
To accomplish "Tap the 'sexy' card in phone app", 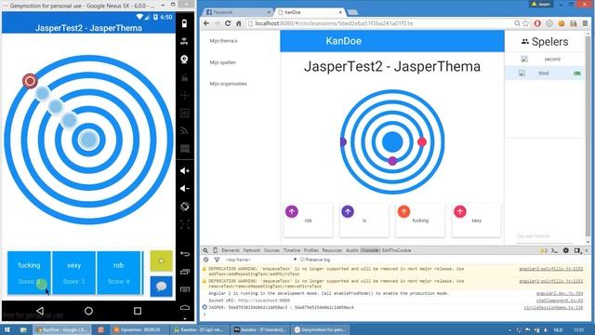I will pos(74,273).
